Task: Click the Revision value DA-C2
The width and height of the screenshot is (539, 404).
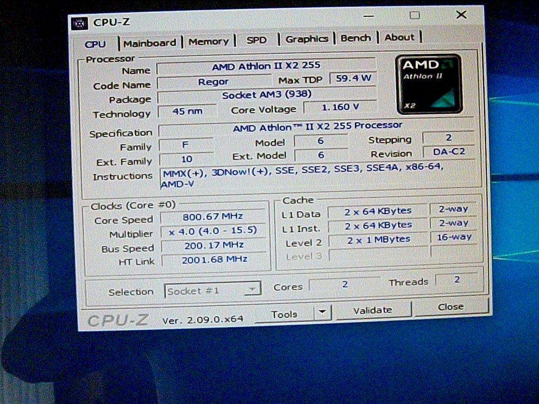Action: click(x=448, y=152)
